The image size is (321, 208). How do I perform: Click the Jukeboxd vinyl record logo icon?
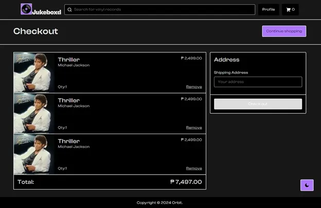pyautogui.click(x=26, y=9)
